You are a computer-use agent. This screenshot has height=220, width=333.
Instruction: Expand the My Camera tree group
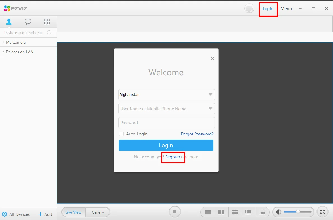tap(3, 42)
